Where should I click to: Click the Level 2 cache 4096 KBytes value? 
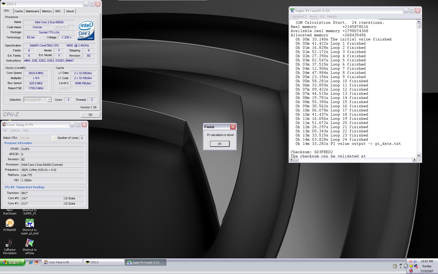pyautogui.click(x=83, y=83)
